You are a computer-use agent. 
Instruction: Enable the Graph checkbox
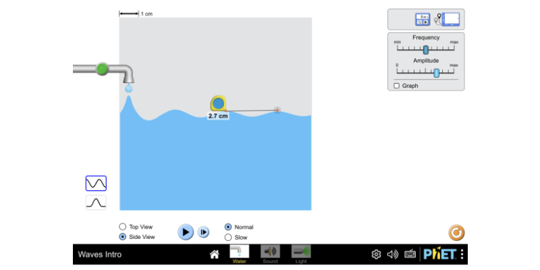(x=397, y=86)
